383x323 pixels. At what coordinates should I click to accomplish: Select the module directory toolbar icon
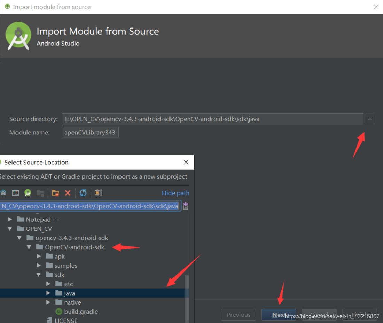[40, 193]
